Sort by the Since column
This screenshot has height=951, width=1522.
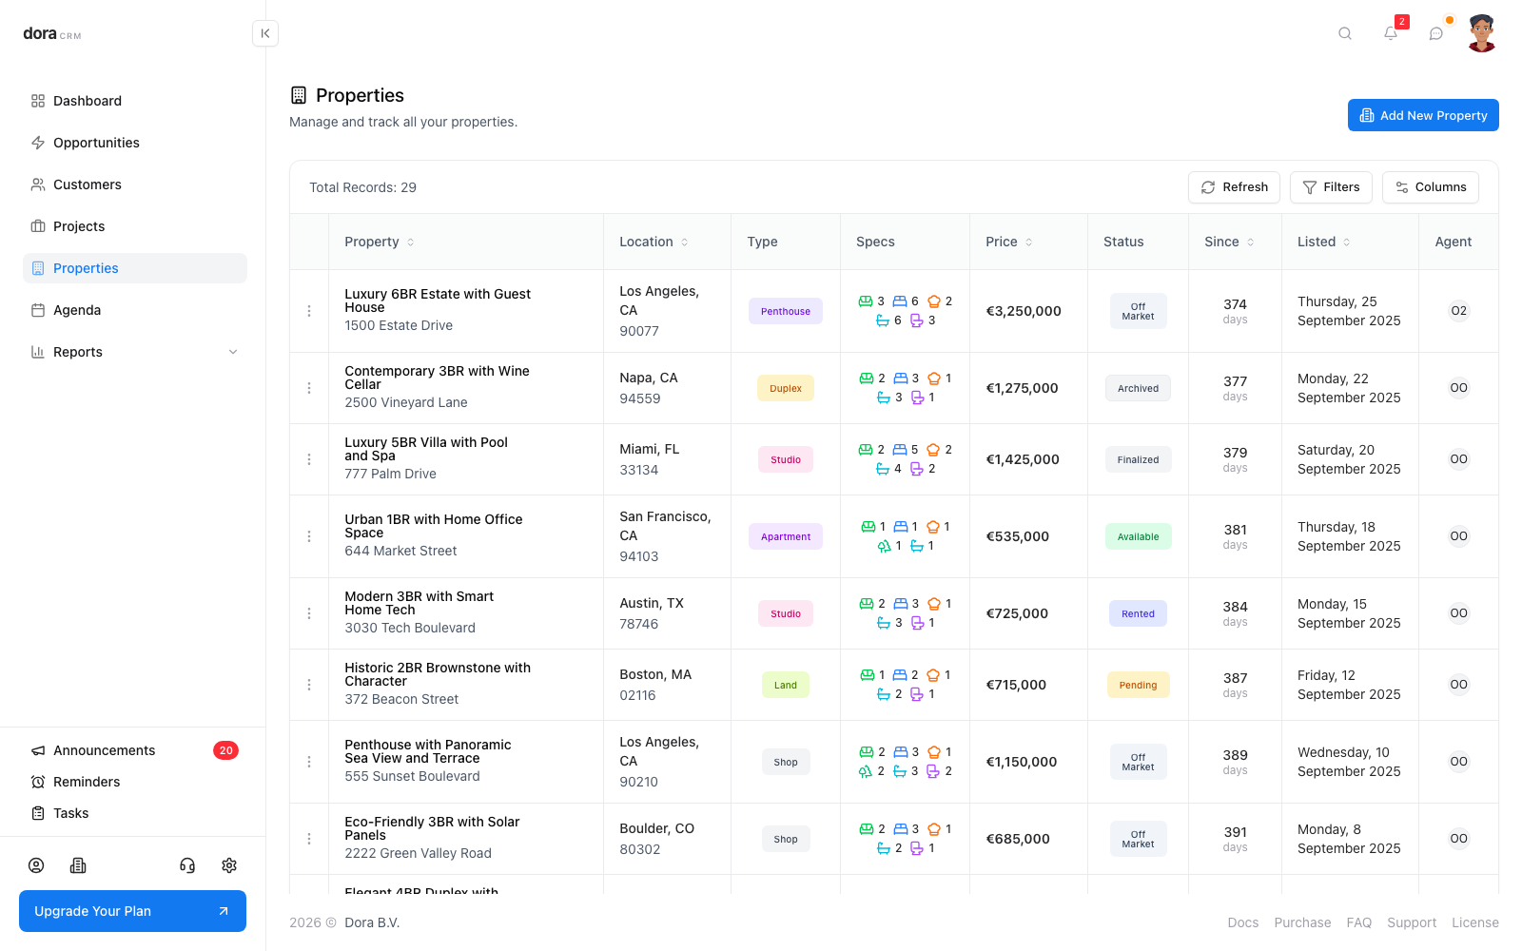pos(1229,242)
